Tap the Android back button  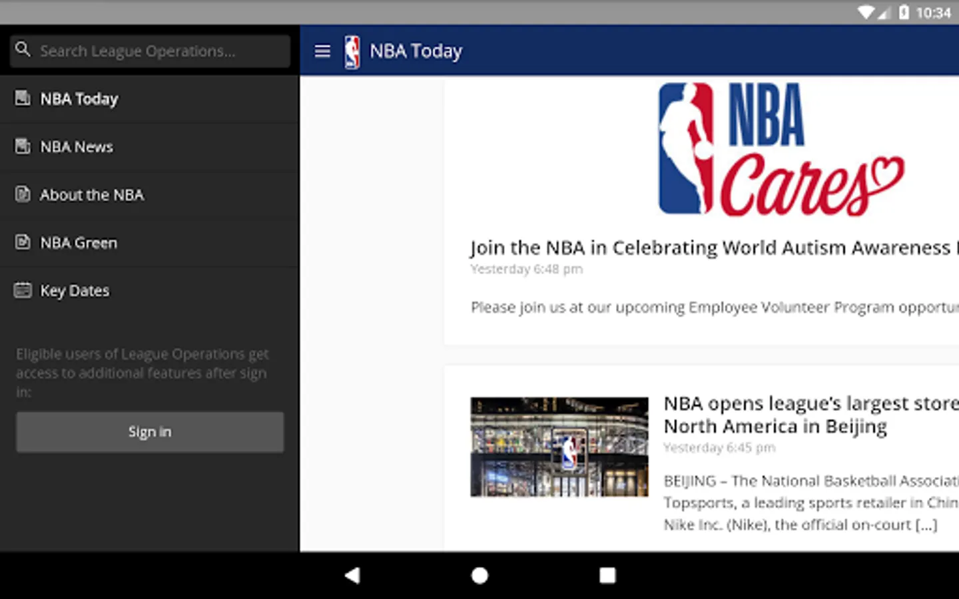(x=352, y=576)
